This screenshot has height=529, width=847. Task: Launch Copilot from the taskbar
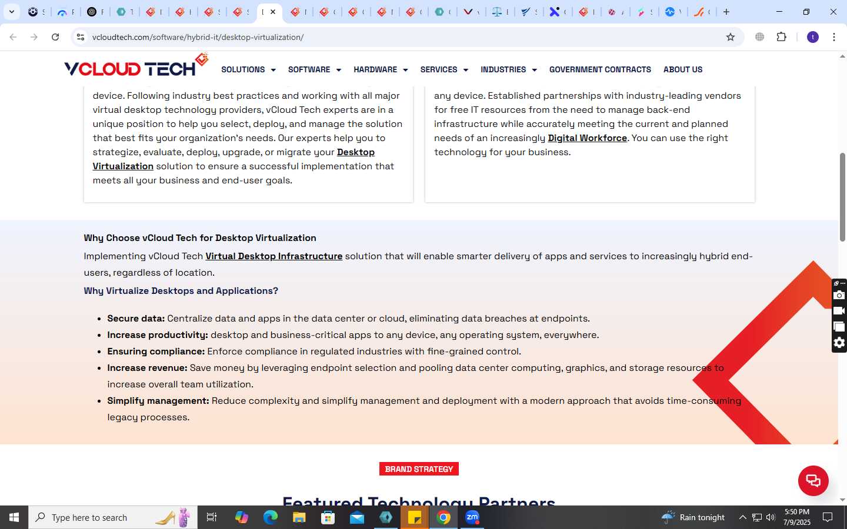click(241, 517)
